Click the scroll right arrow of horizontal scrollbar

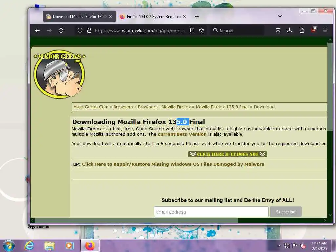325,220
